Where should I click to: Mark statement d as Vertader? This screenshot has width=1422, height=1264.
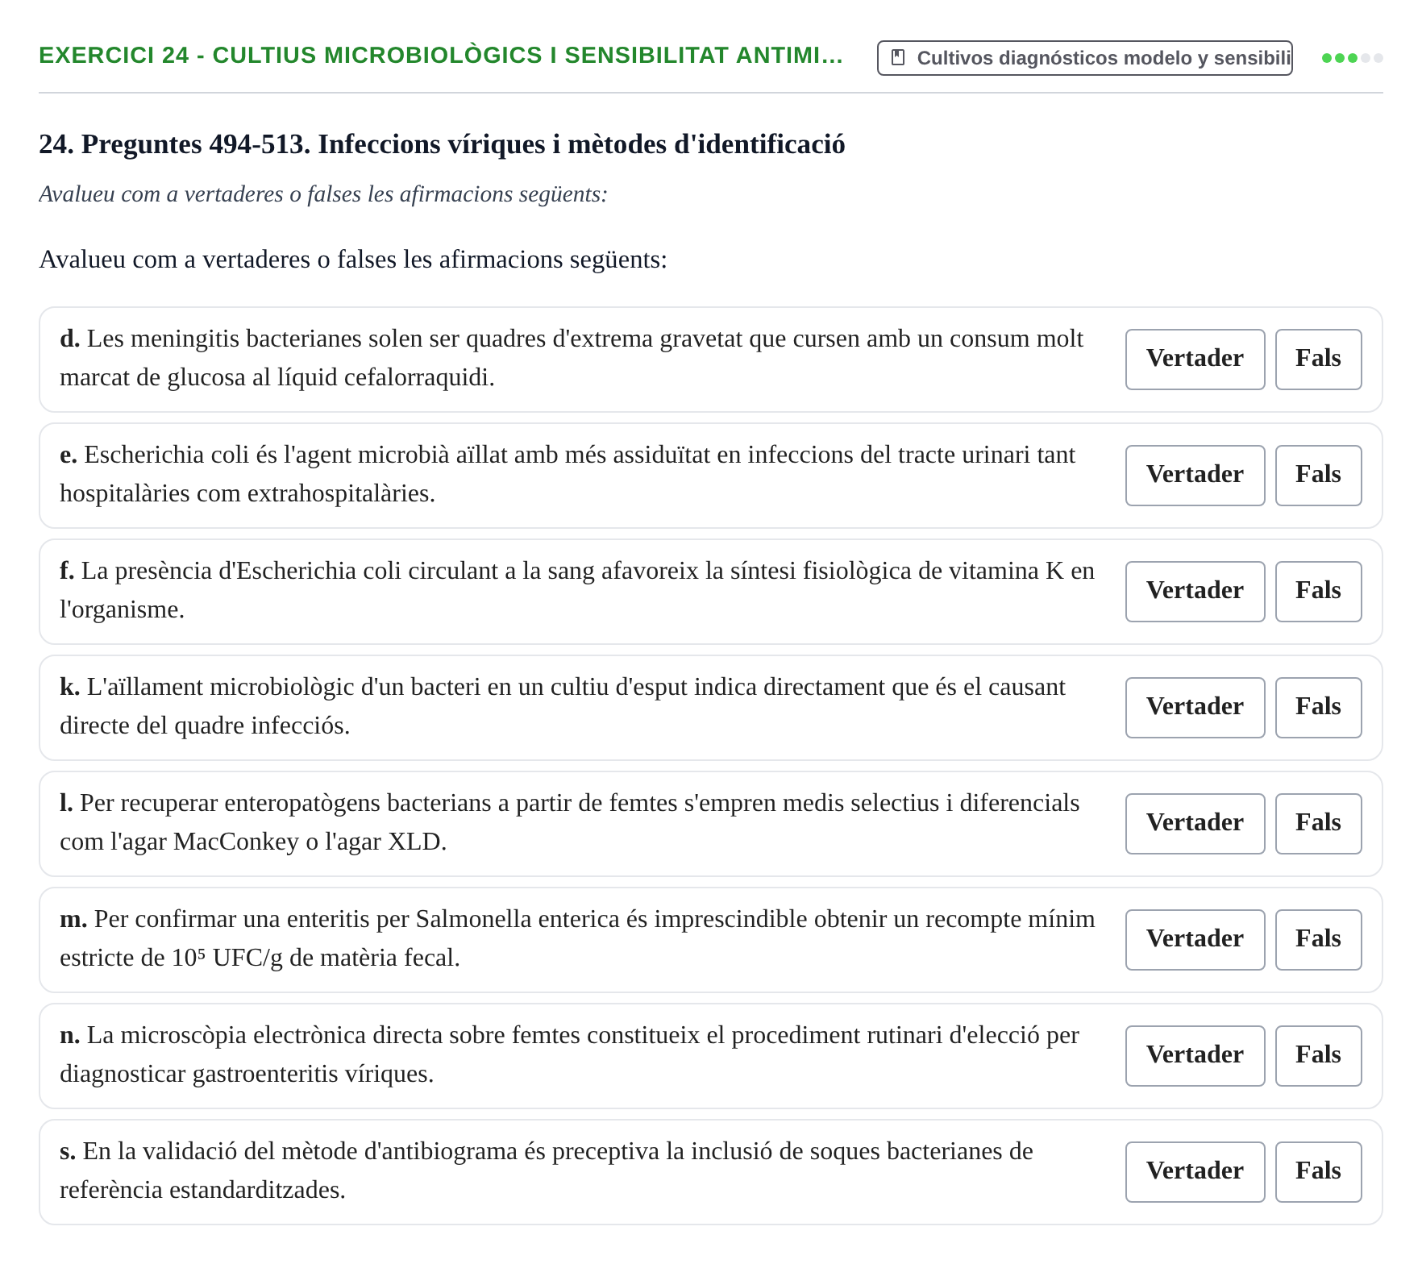click(1195, 359)
